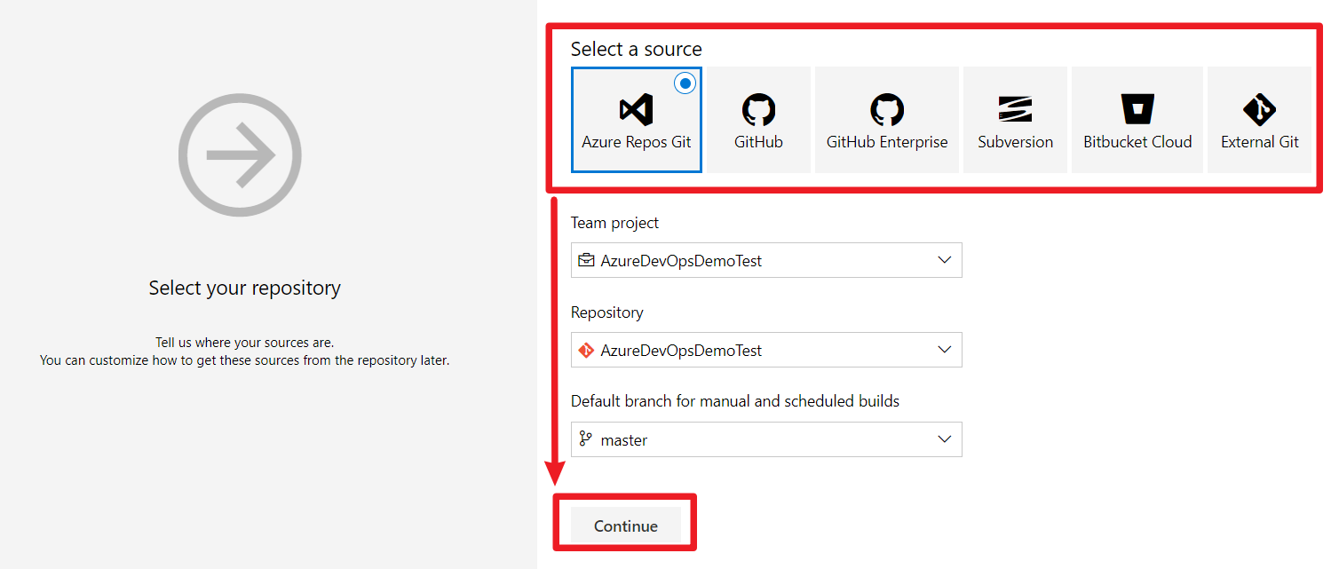Click the chevron on the master branch field

point(945,439)
